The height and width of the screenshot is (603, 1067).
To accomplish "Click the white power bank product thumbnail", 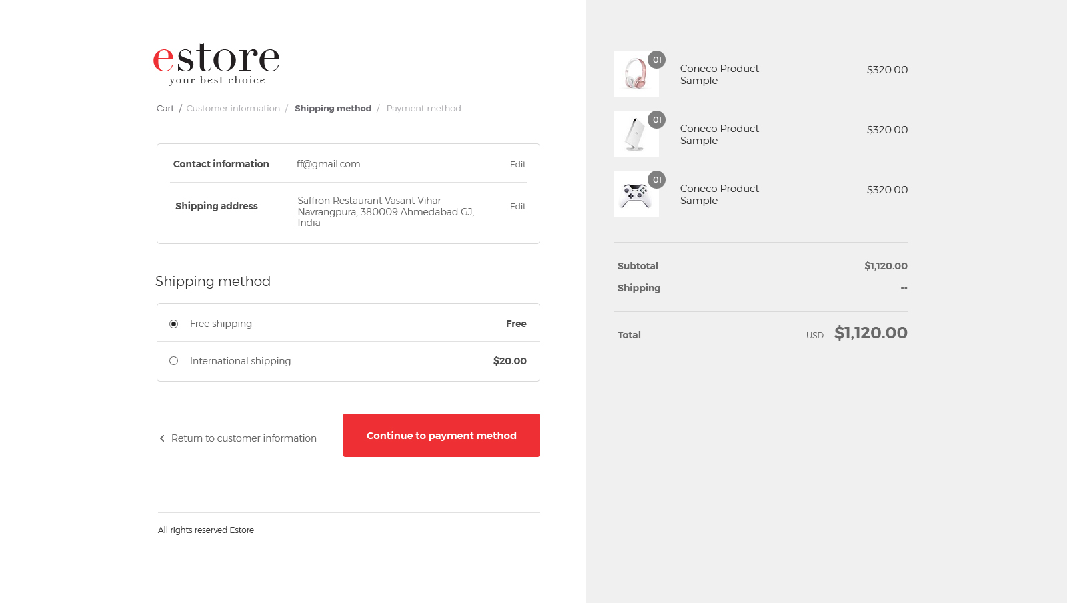I will [x=636, y=135].
